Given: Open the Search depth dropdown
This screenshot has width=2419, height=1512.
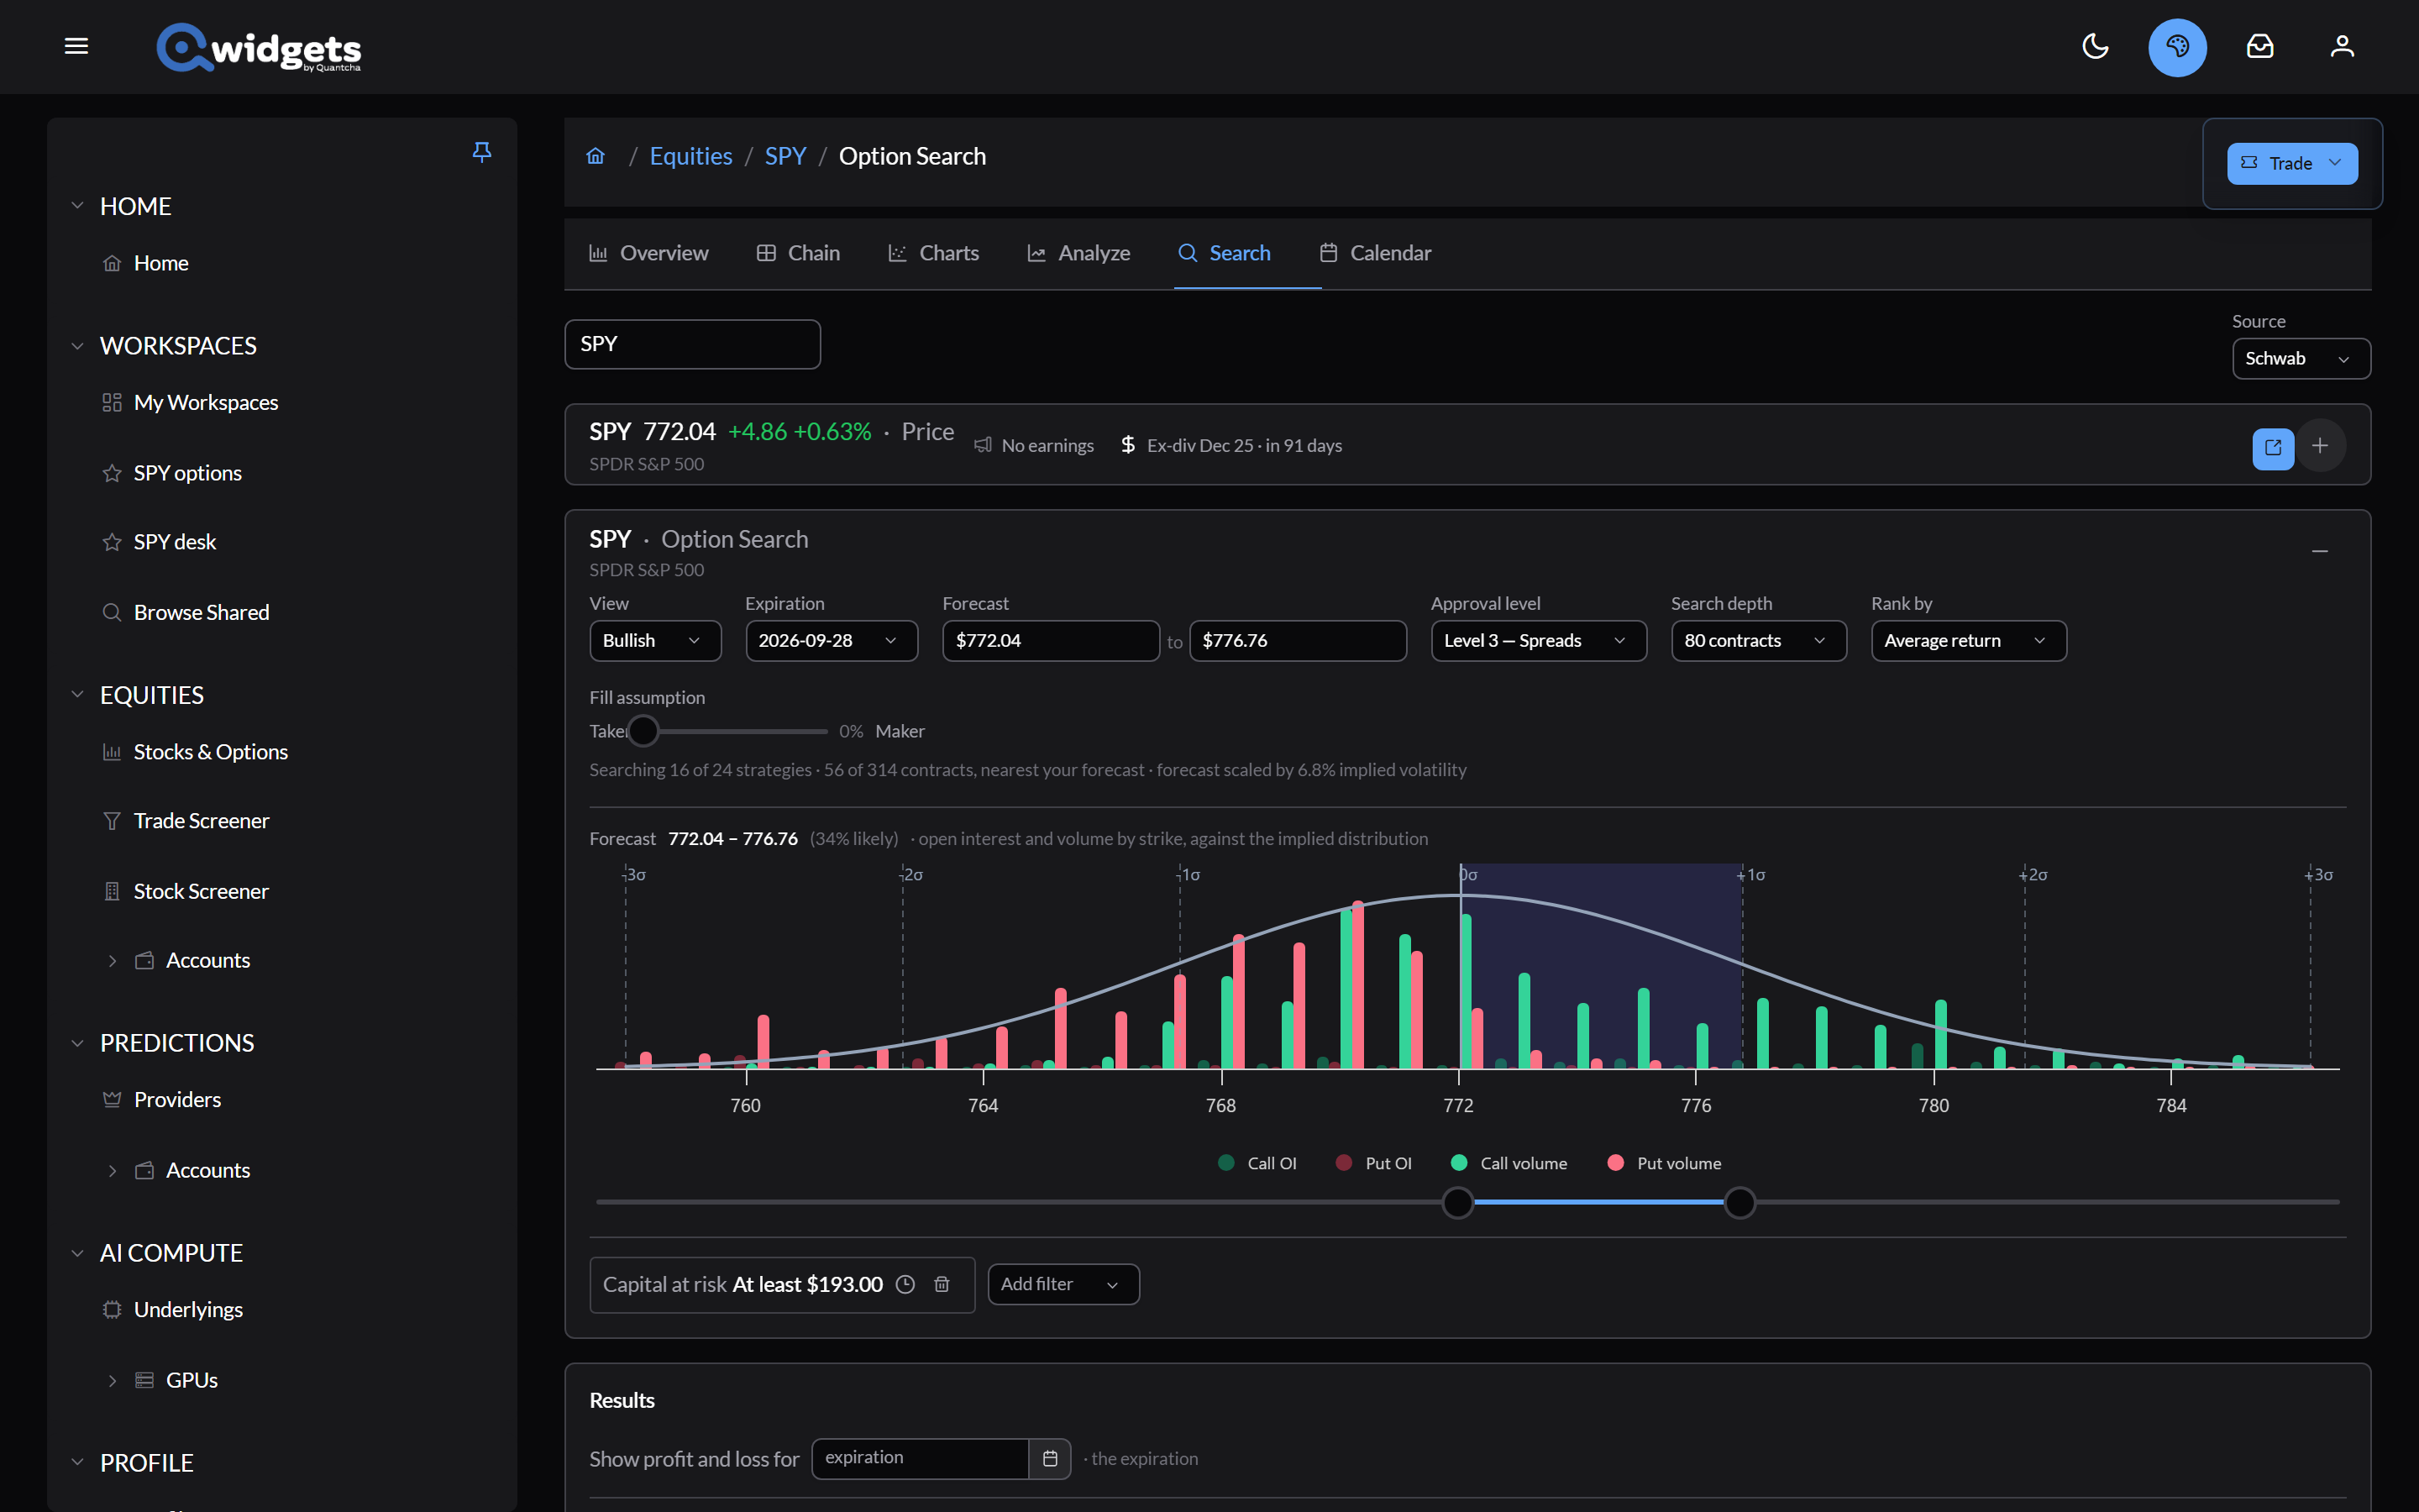Looking at the screenshot, I should pyautogui.click(x=1758, y=641).
